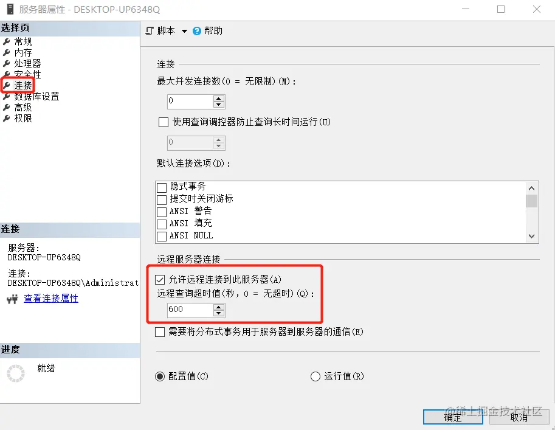Open the 查看连接属性 link

pos(51,299)
